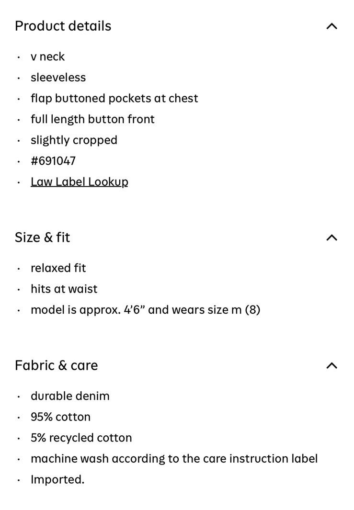Click the 'relaxed fit' item
The height and width of the screenshot is (510, 354).
(x=58, y=268)
